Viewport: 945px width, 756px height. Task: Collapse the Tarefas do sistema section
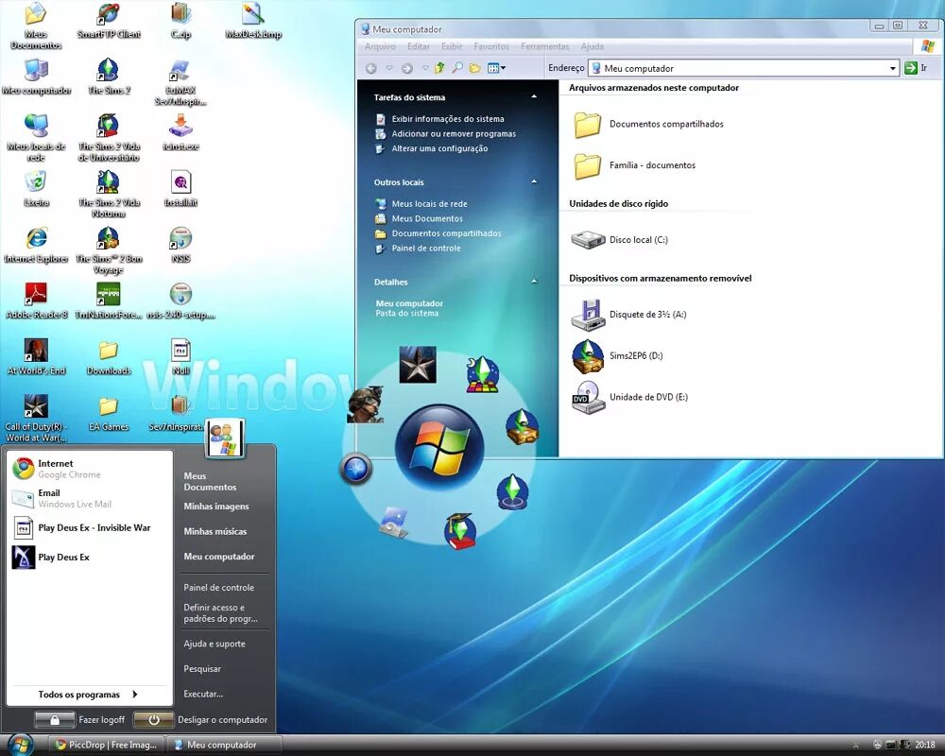click(534, 96)
